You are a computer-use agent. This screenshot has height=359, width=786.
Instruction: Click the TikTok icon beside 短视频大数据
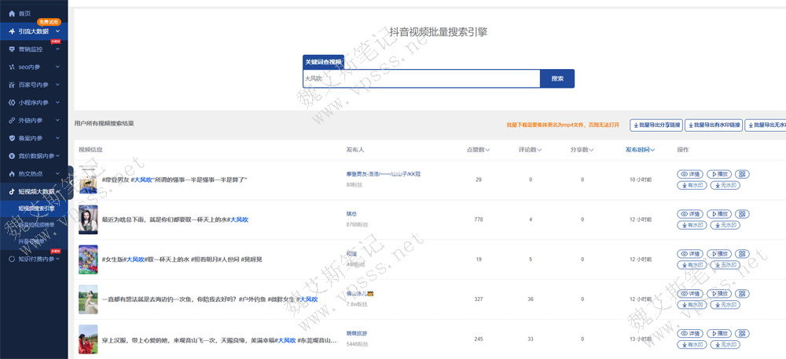tap(12, 191)
